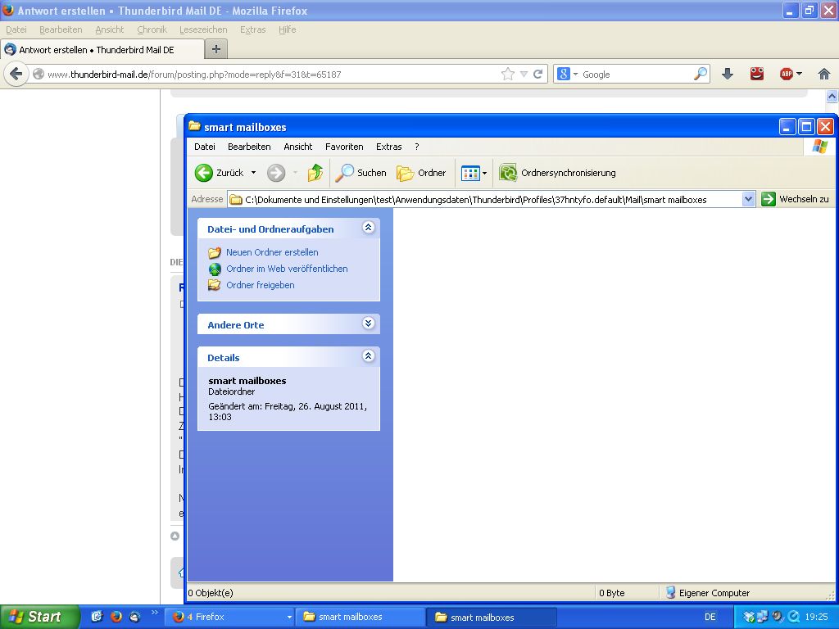Viewport: 839px width, 629px height.
Task: Expand the address bar dropdown
Action: pos(748,200)
